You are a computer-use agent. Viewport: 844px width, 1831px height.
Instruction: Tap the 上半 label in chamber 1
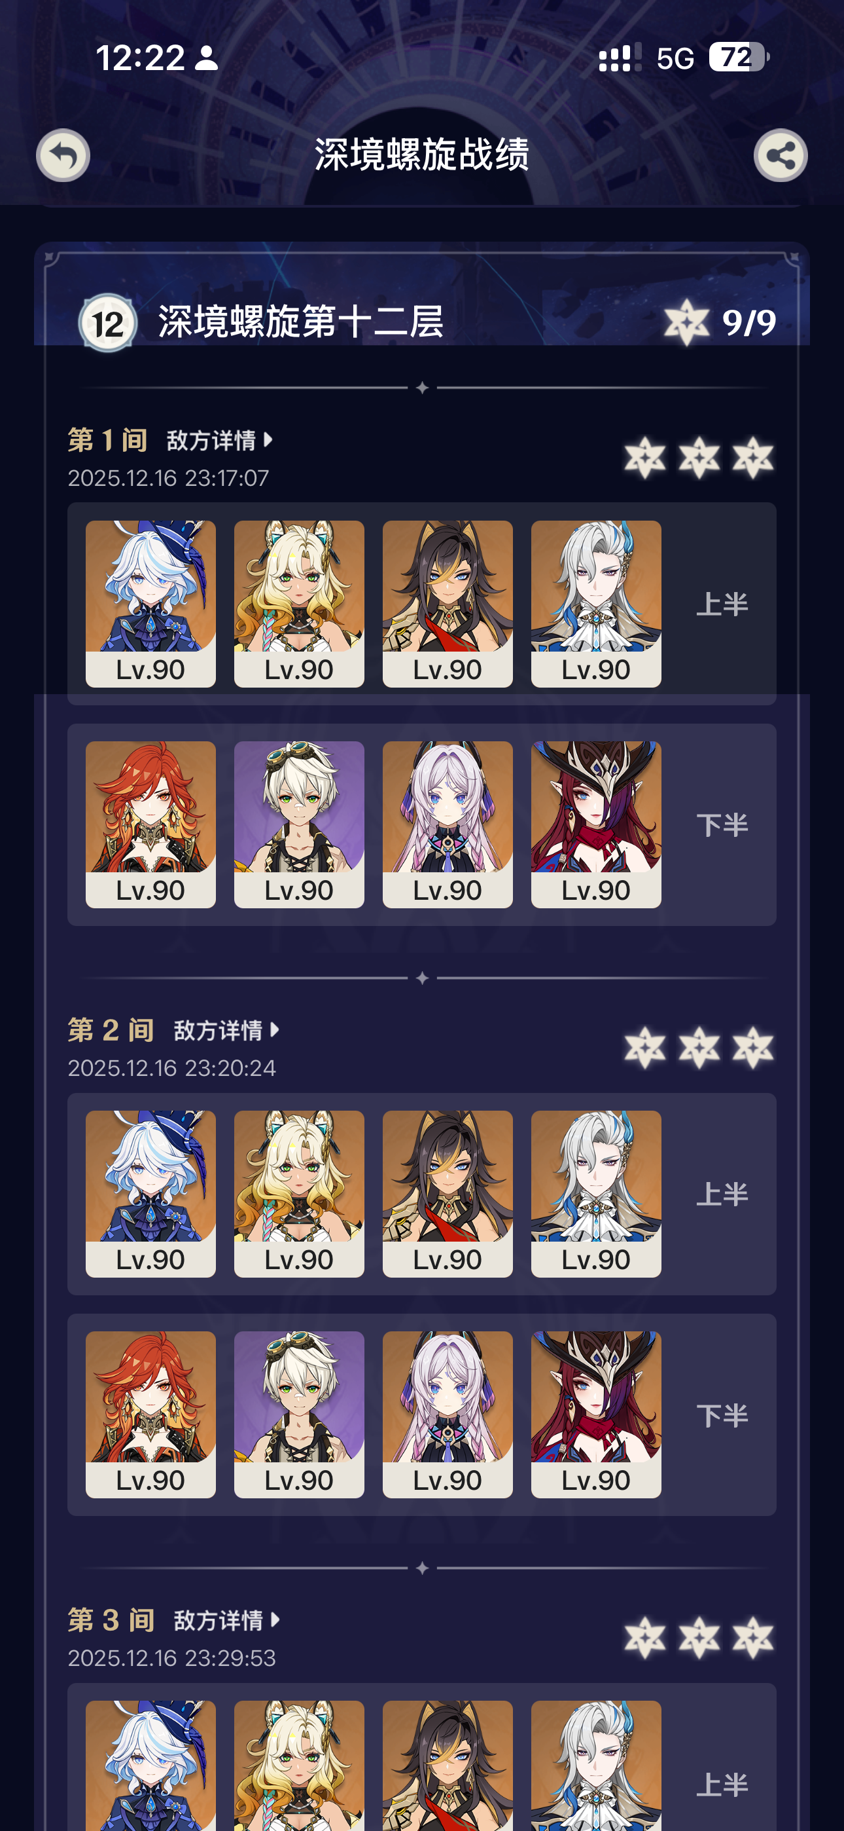722,604
